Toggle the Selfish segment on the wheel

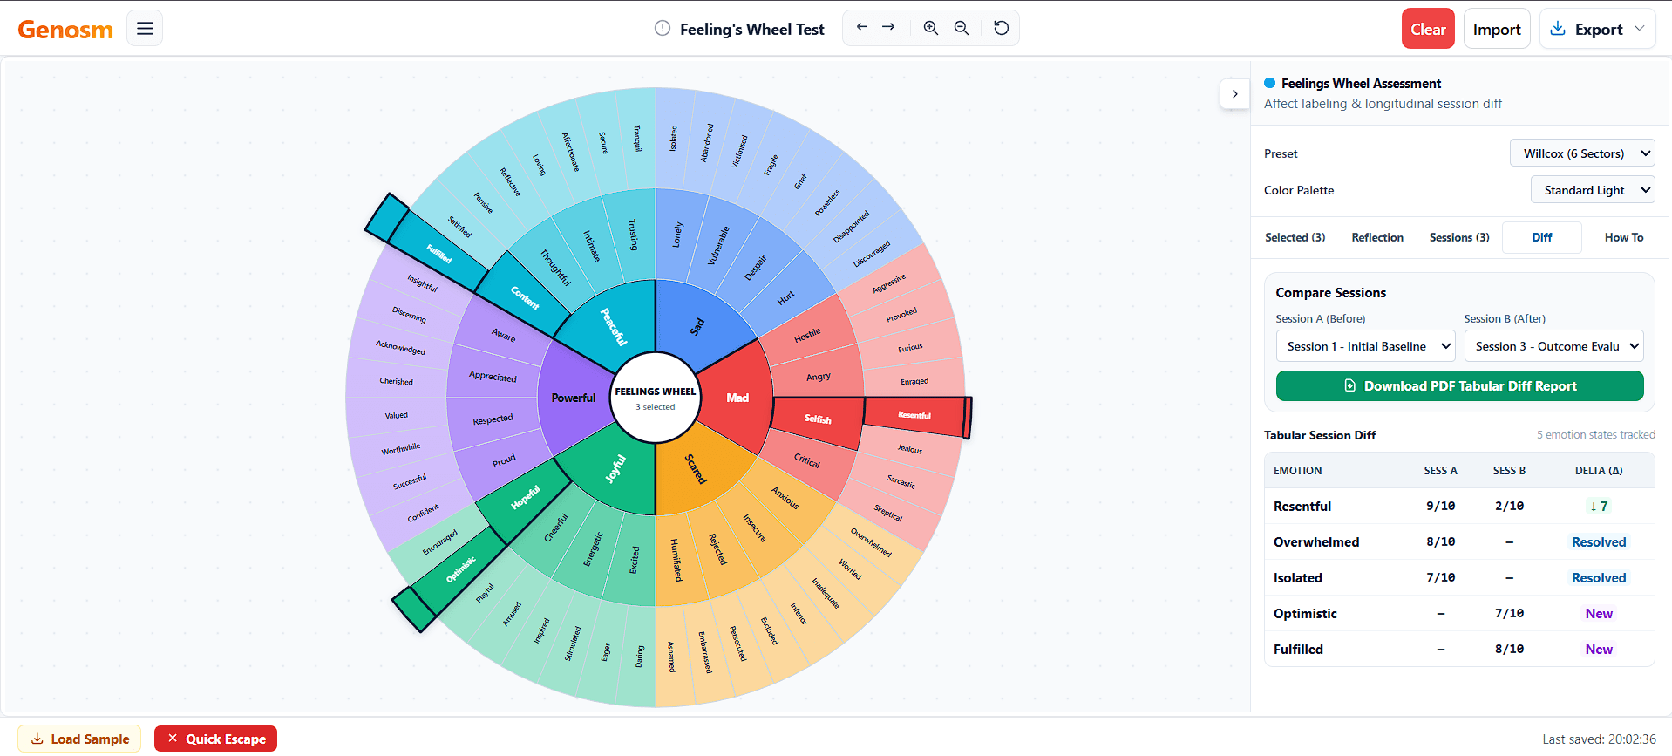coord(817,419)
